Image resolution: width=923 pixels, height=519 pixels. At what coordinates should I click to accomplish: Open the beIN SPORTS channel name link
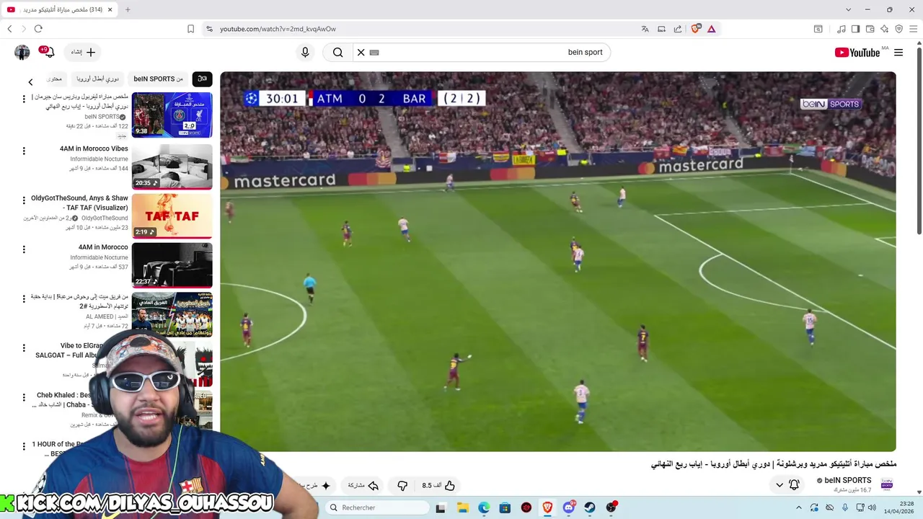848,480
